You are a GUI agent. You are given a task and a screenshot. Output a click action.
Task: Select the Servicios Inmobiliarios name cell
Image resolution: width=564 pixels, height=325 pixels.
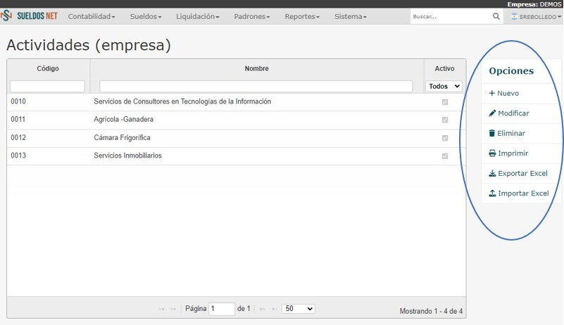[127, 155]
